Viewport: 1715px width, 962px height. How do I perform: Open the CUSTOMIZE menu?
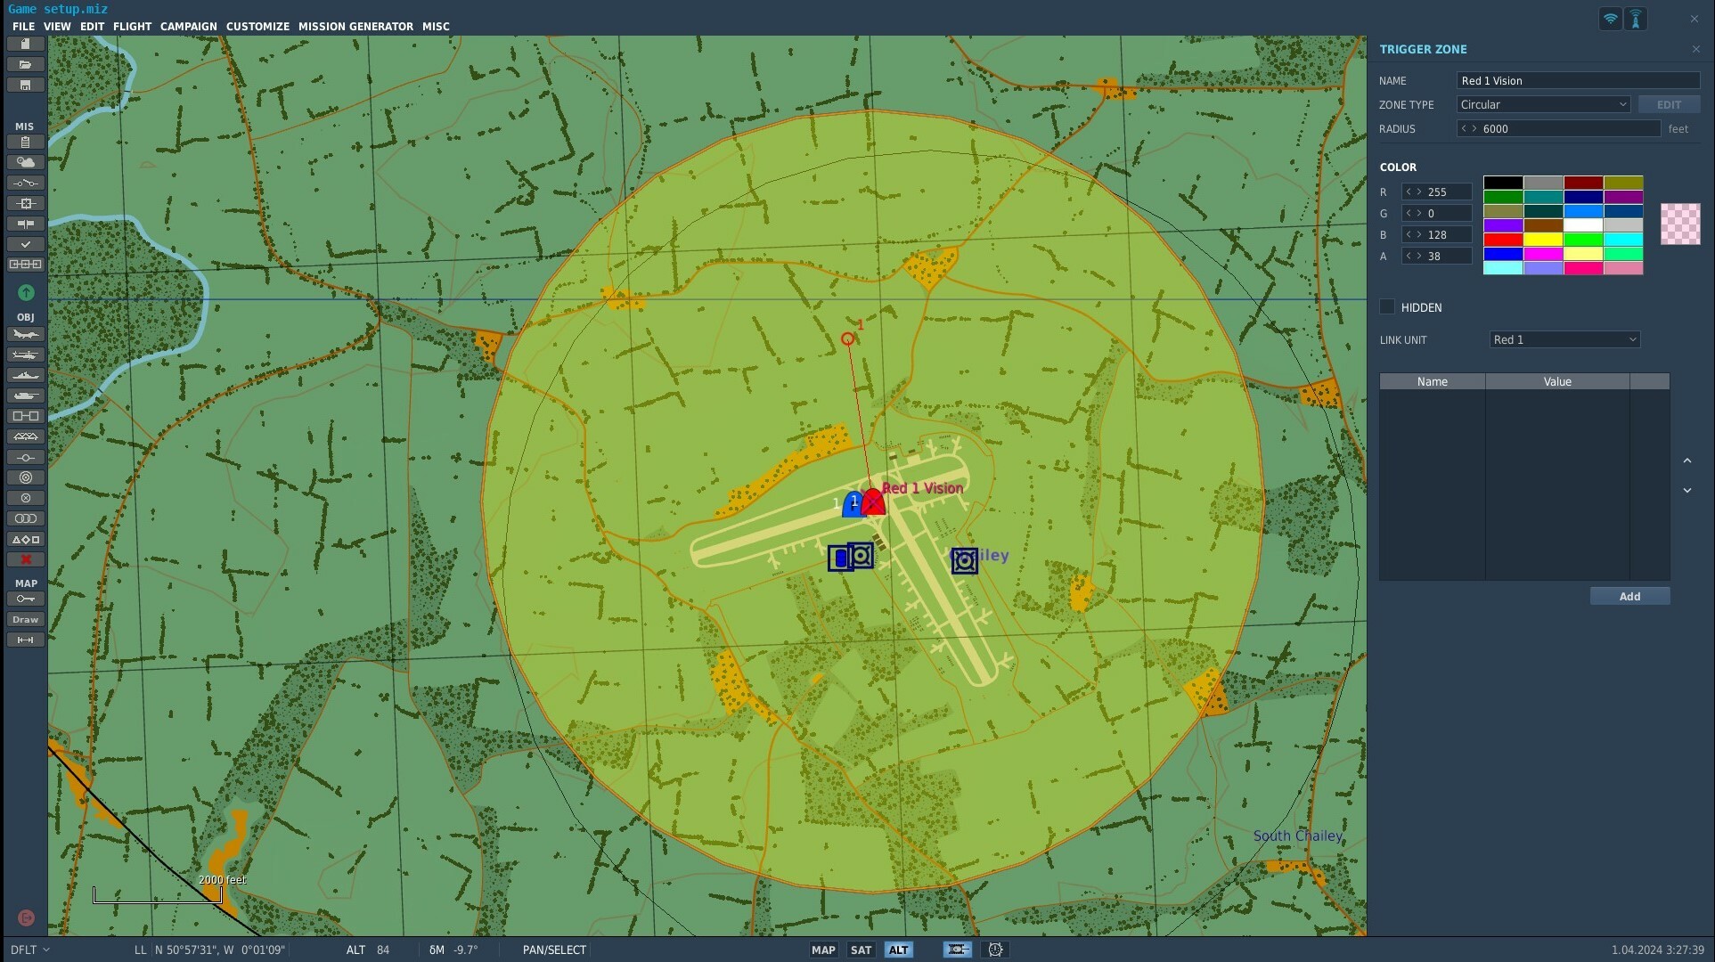pyautogui.click(x=257, y=26)
